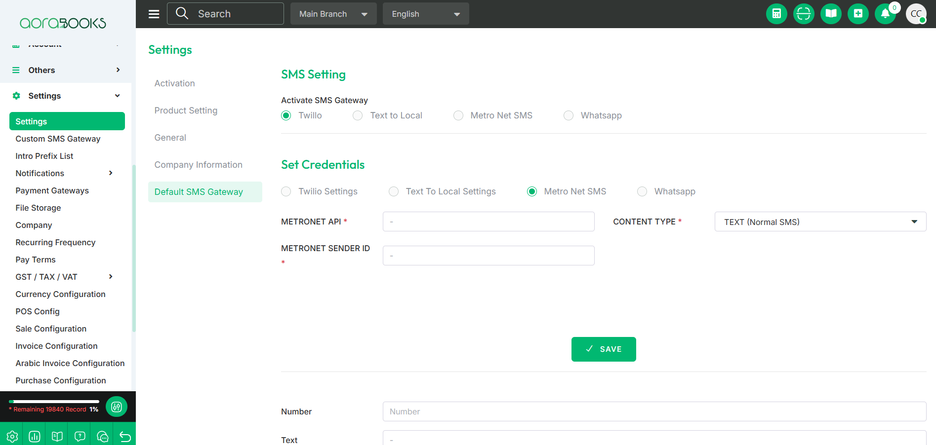The height and width of the screenshot is (445, 936).
Task: Select the highlighted Settings sidebar item
Action: pyautogui.click(x=67, y=121)
